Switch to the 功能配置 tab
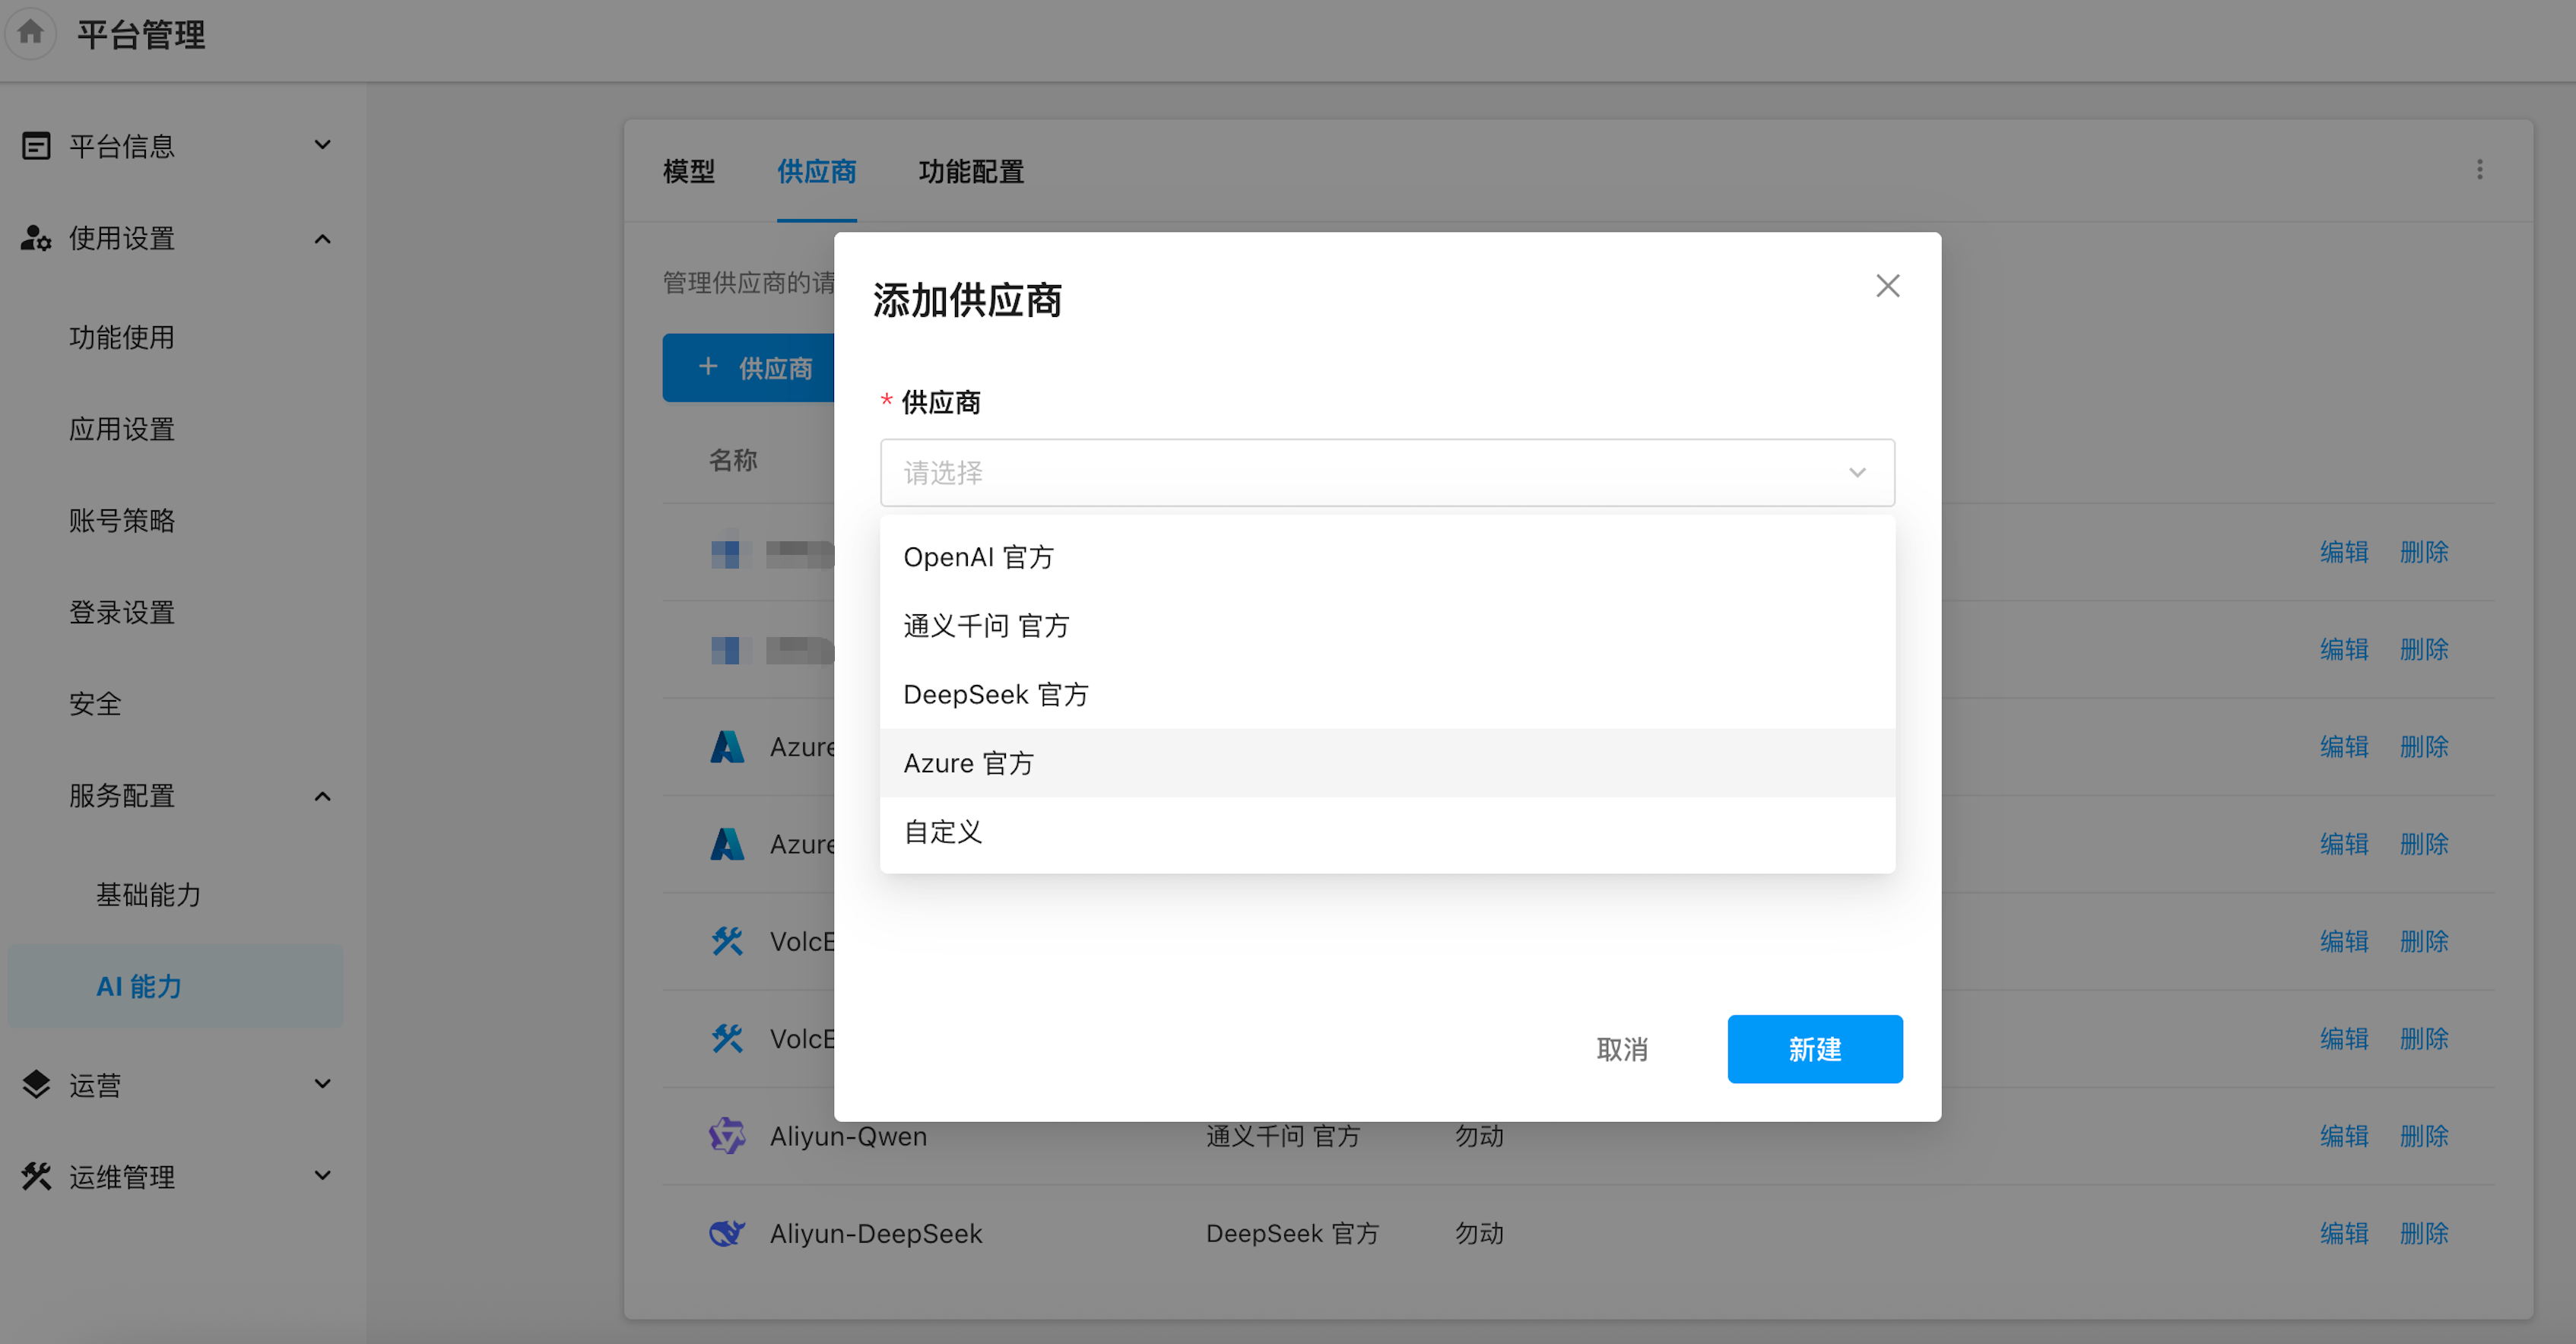The image size is (2576, 1344). 970,172
